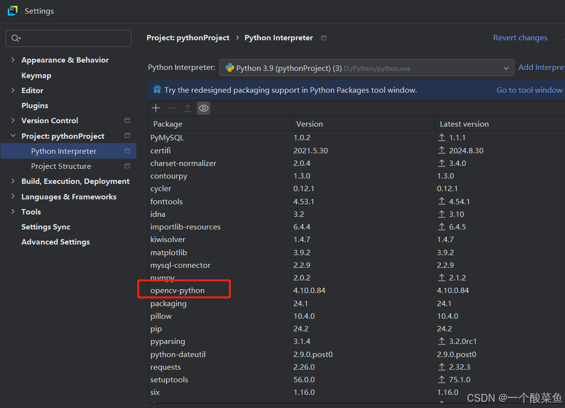Click Project: pythonProject in the breadcrumb

[188, 38]
